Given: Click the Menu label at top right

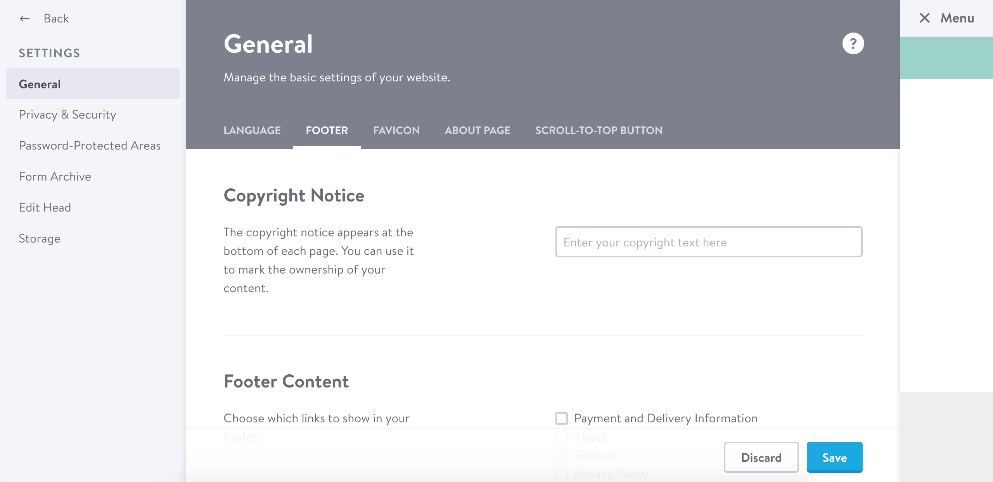Looking at the screenshot, I should 957,18.
